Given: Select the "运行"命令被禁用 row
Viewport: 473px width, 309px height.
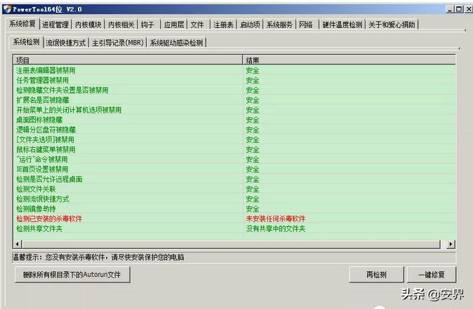Looking at the screenshot, I should 234,159.
